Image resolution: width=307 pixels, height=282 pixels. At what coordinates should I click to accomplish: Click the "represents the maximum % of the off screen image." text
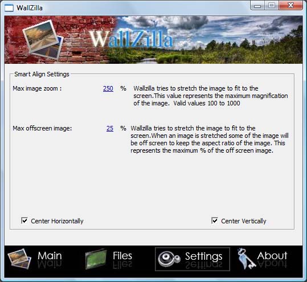[x=202, y=150]
